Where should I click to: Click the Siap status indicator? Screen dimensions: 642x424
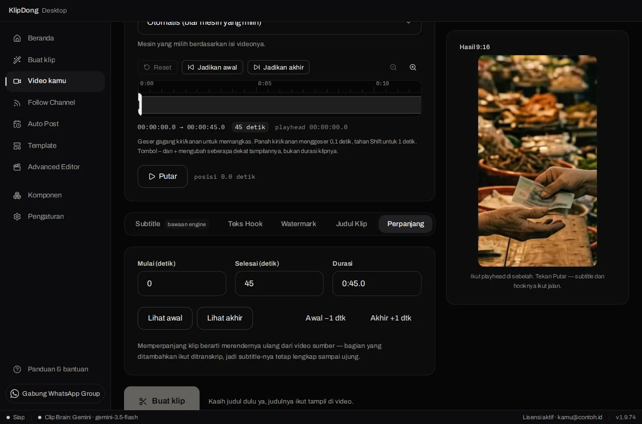click(16, 417)
